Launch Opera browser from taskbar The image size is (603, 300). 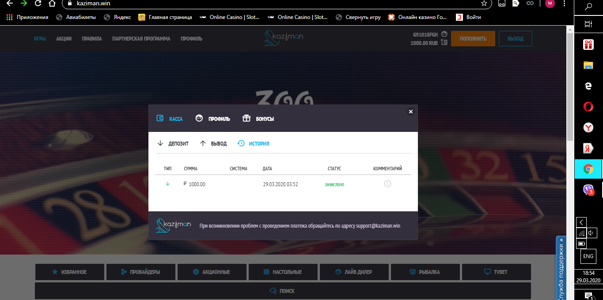[x=588, y=107]
